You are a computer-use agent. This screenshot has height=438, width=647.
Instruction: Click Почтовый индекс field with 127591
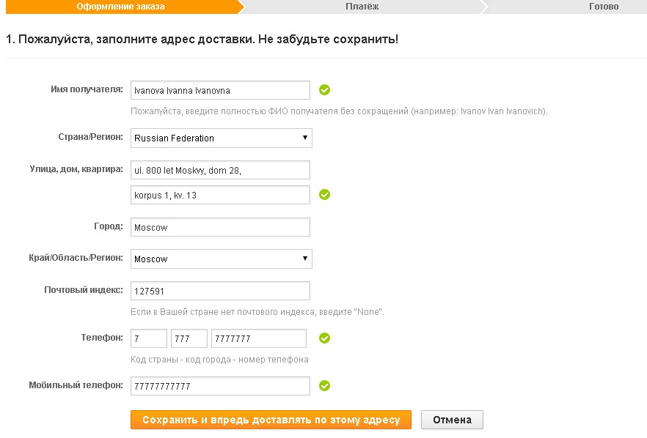pos(220,291)
